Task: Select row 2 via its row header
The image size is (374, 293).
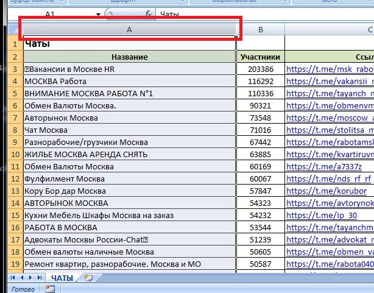Action: point(15,57)
